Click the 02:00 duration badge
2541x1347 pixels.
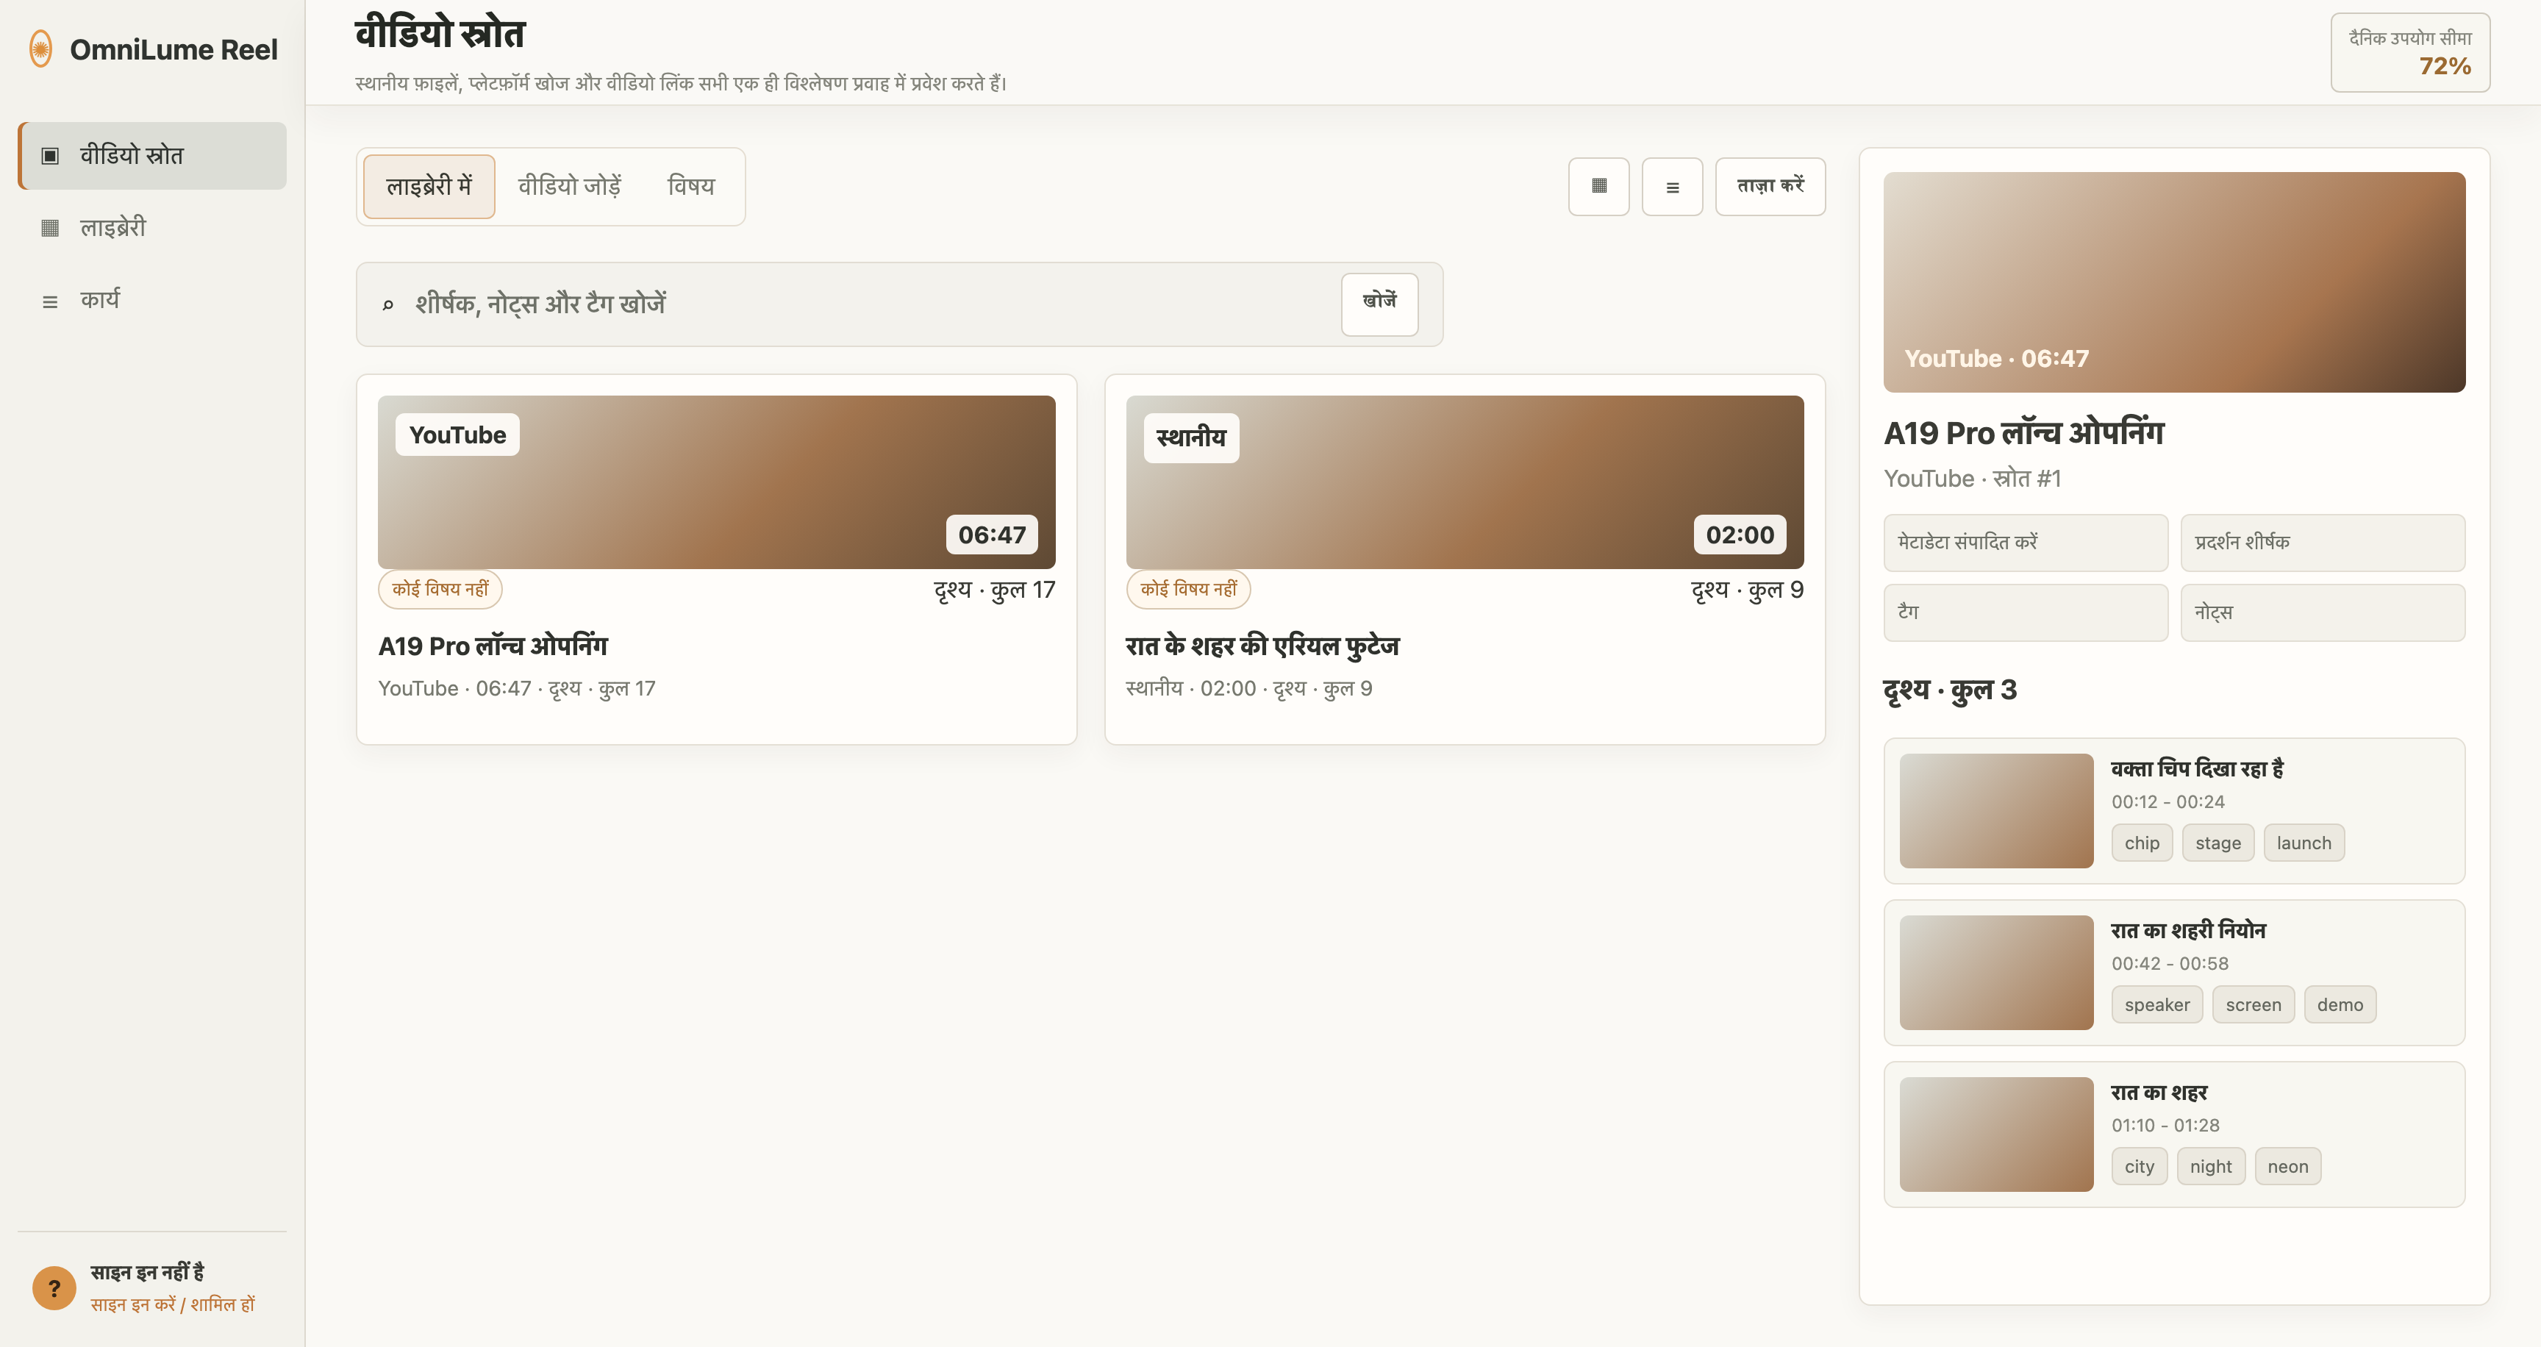pyautogui.click(x=1740, y=535)
